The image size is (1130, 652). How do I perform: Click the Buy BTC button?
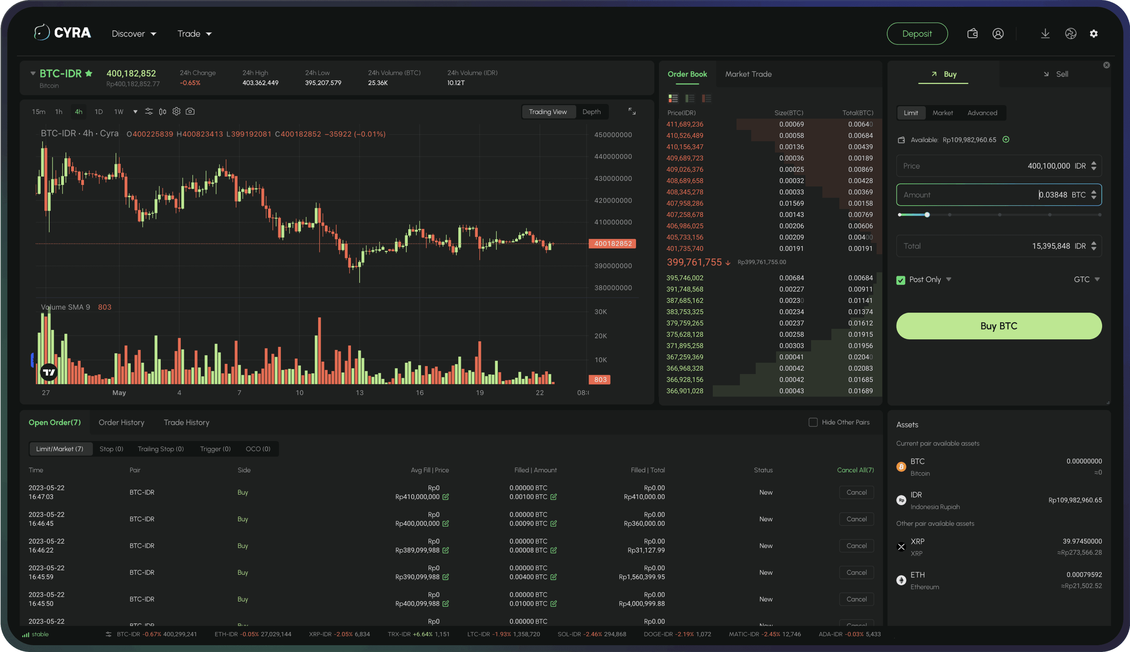(999, 326)
